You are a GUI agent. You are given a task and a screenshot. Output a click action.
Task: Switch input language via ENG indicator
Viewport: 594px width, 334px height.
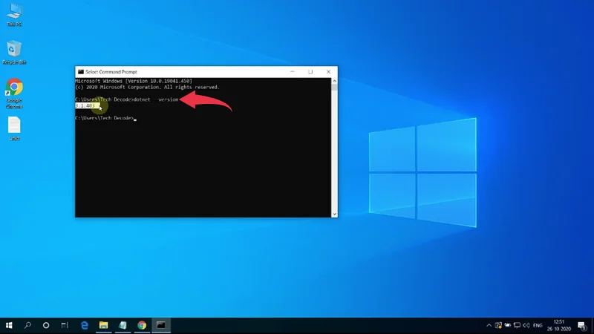(537, 325)
